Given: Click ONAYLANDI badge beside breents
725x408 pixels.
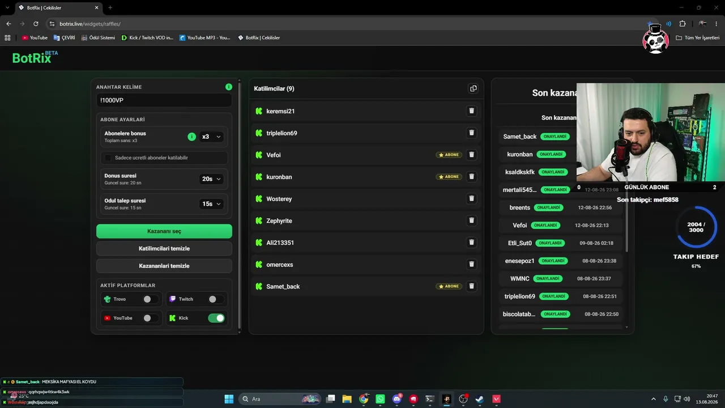Looking at the screenshot, I should pyautogui.click(x=549, y=207).
